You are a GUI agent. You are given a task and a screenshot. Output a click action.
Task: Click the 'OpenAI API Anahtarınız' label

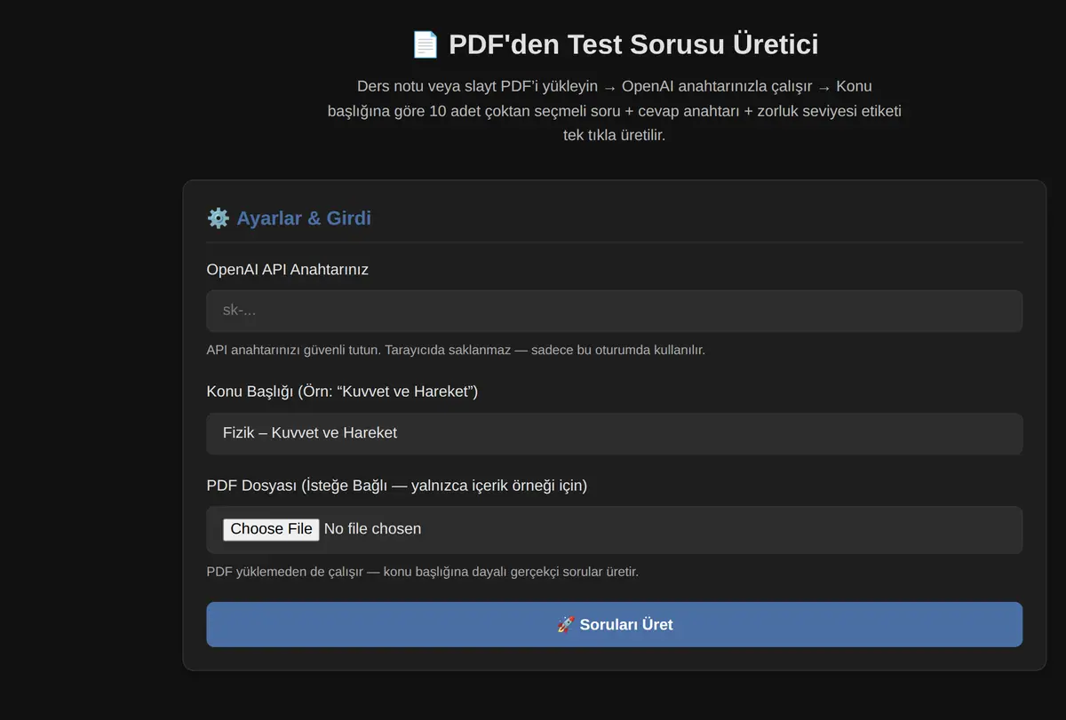[x=288, y=269]
